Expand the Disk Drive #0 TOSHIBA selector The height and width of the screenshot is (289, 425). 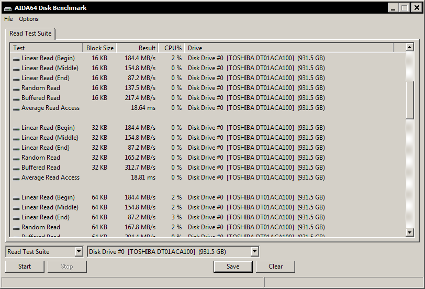pyautogui.click(x=254, y=252)
